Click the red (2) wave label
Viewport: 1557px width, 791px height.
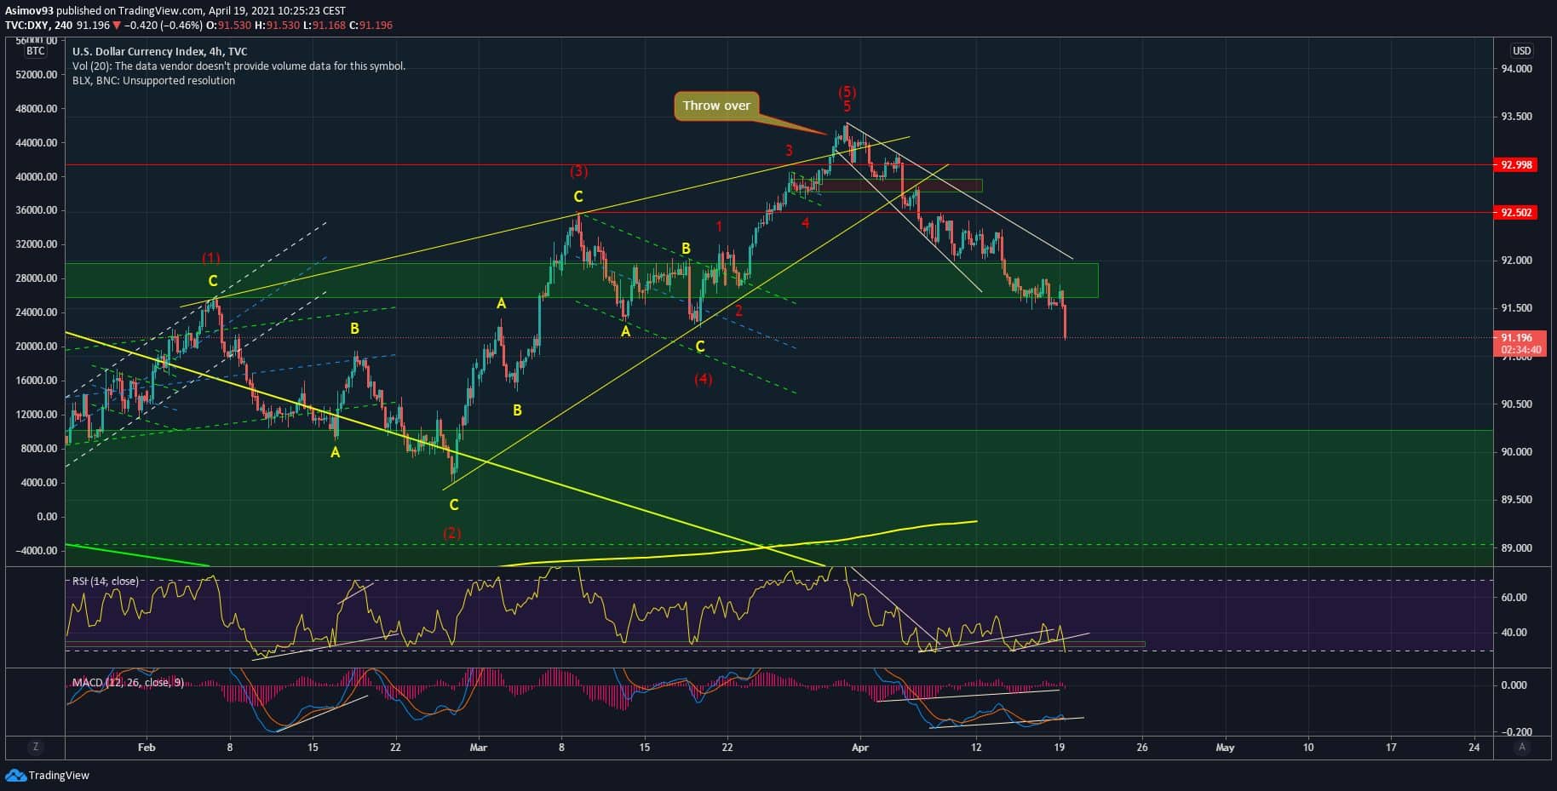click(451, 533)
